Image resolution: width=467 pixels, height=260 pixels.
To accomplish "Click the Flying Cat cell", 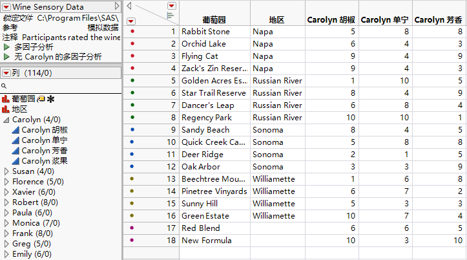I will click(x=214, y=56).
